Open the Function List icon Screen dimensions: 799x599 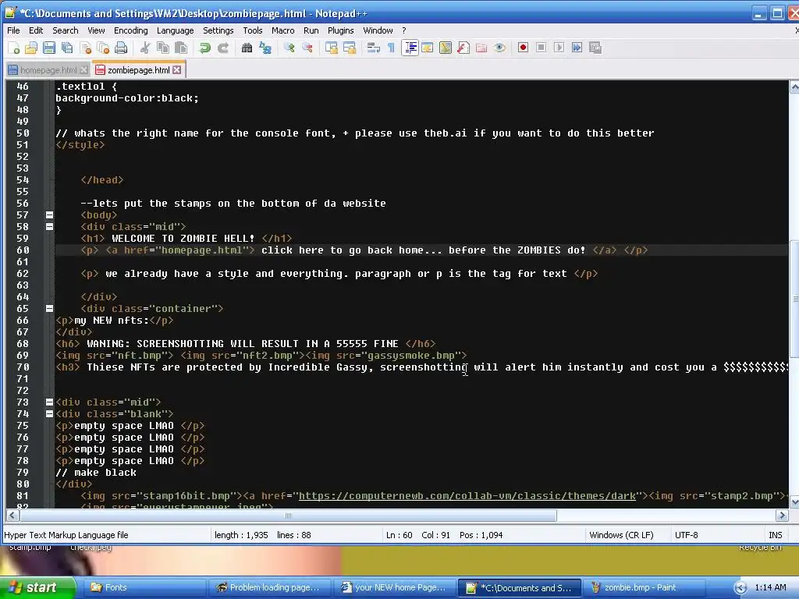[x=463, y=48]
